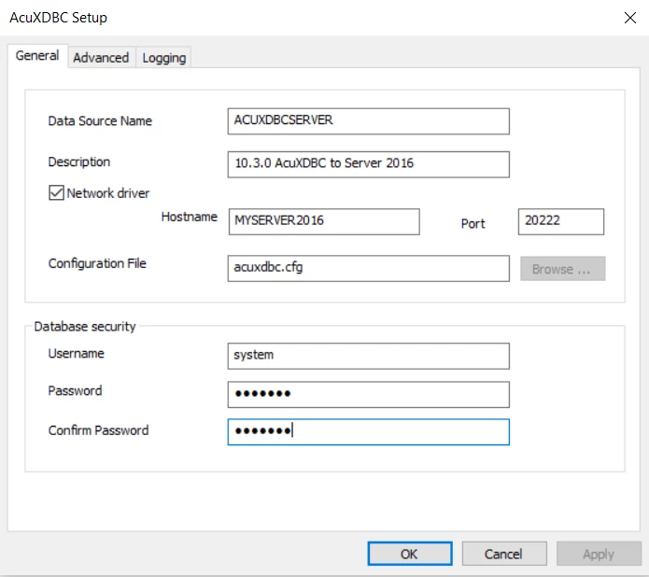This screenshot has height=577, width=649.
Task: Click the Description label
Action: pyautogui.click(x=79, y=162)
